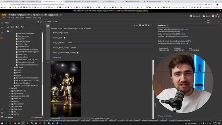This screenshot has height=125, width=222.
Task: Expand the init videos folder
Action: [x=12, y=68]
